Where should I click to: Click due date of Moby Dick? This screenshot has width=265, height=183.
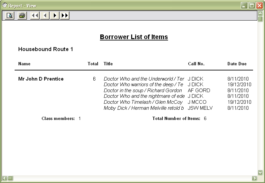tap(238, 108)
